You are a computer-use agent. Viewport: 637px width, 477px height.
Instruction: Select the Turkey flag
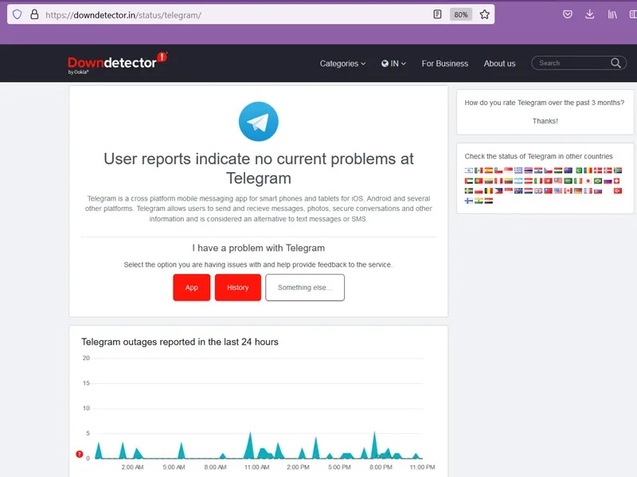click(x=618, y=190)
